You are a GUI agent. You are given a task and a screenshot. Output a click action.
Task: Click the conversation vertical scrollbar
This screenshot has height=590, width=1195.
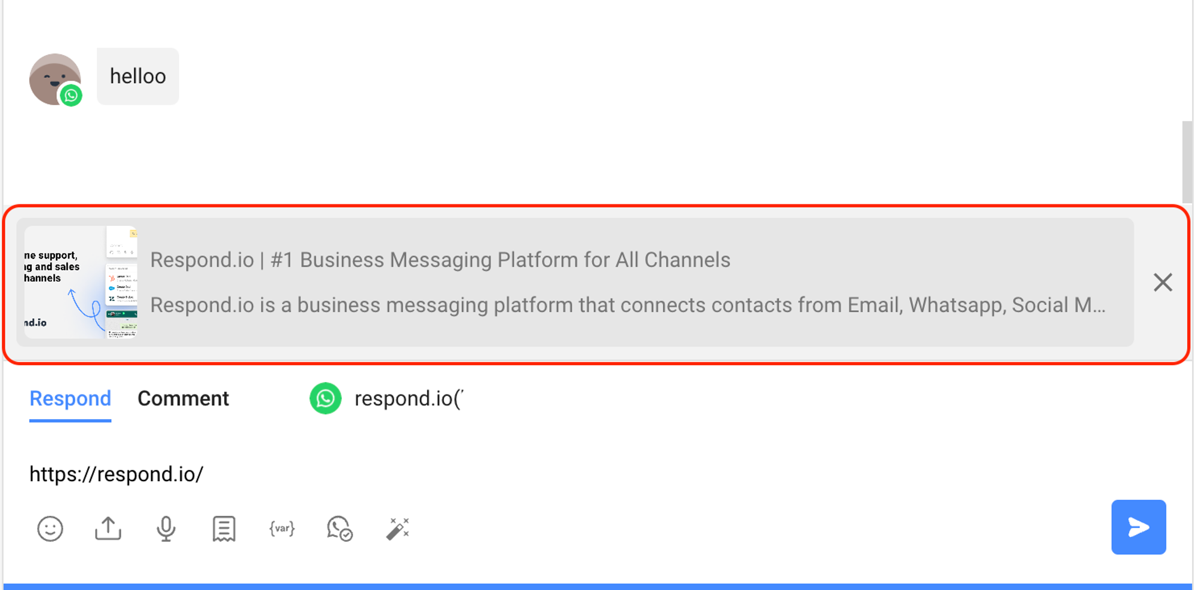[x=1187, y=162]
